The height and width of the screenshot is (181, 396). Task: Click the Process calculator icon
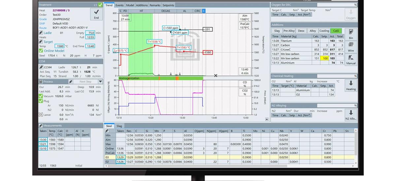(x=41, y=82)
